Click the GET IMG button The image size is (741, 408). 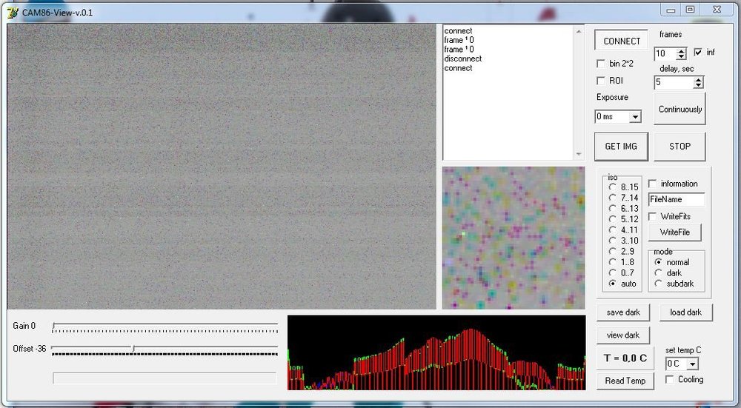coord(621,147)
